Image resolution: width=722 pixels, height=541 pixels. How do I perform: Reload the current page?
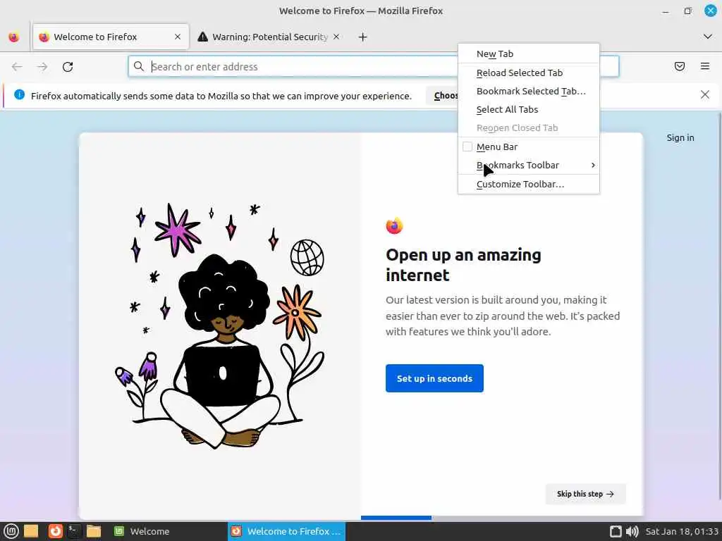68,67
